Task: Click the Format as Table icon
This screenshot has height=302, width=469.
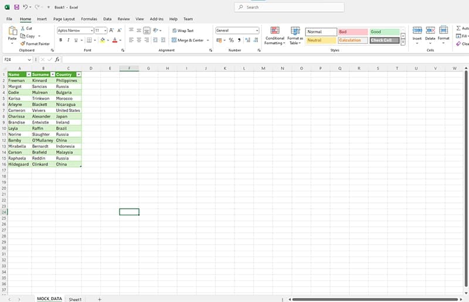Action: (295, 35)
